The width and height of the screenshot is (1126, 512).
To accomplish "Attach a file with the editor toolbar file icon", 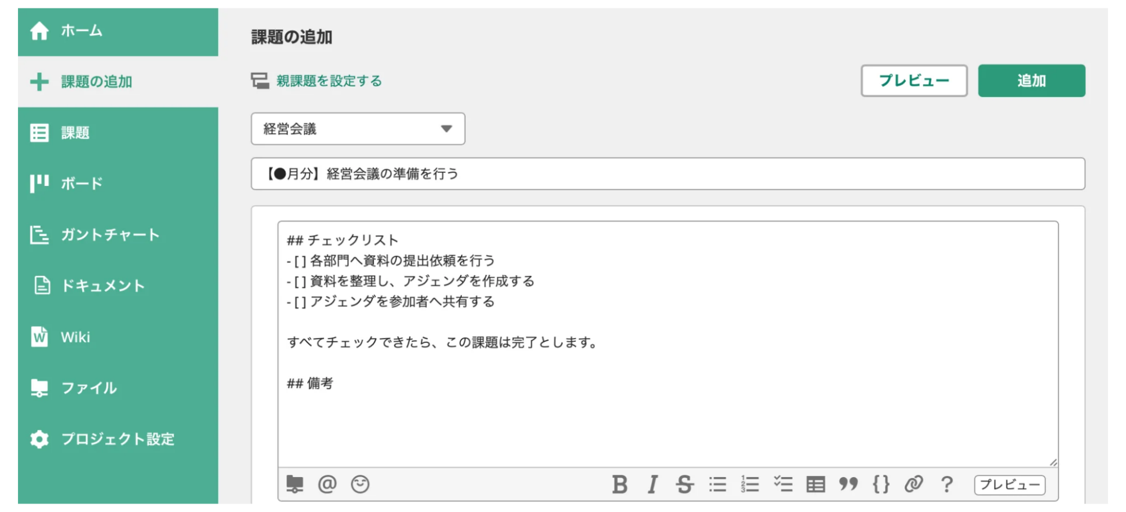I will pyautogui.click(x=295, y=484).
